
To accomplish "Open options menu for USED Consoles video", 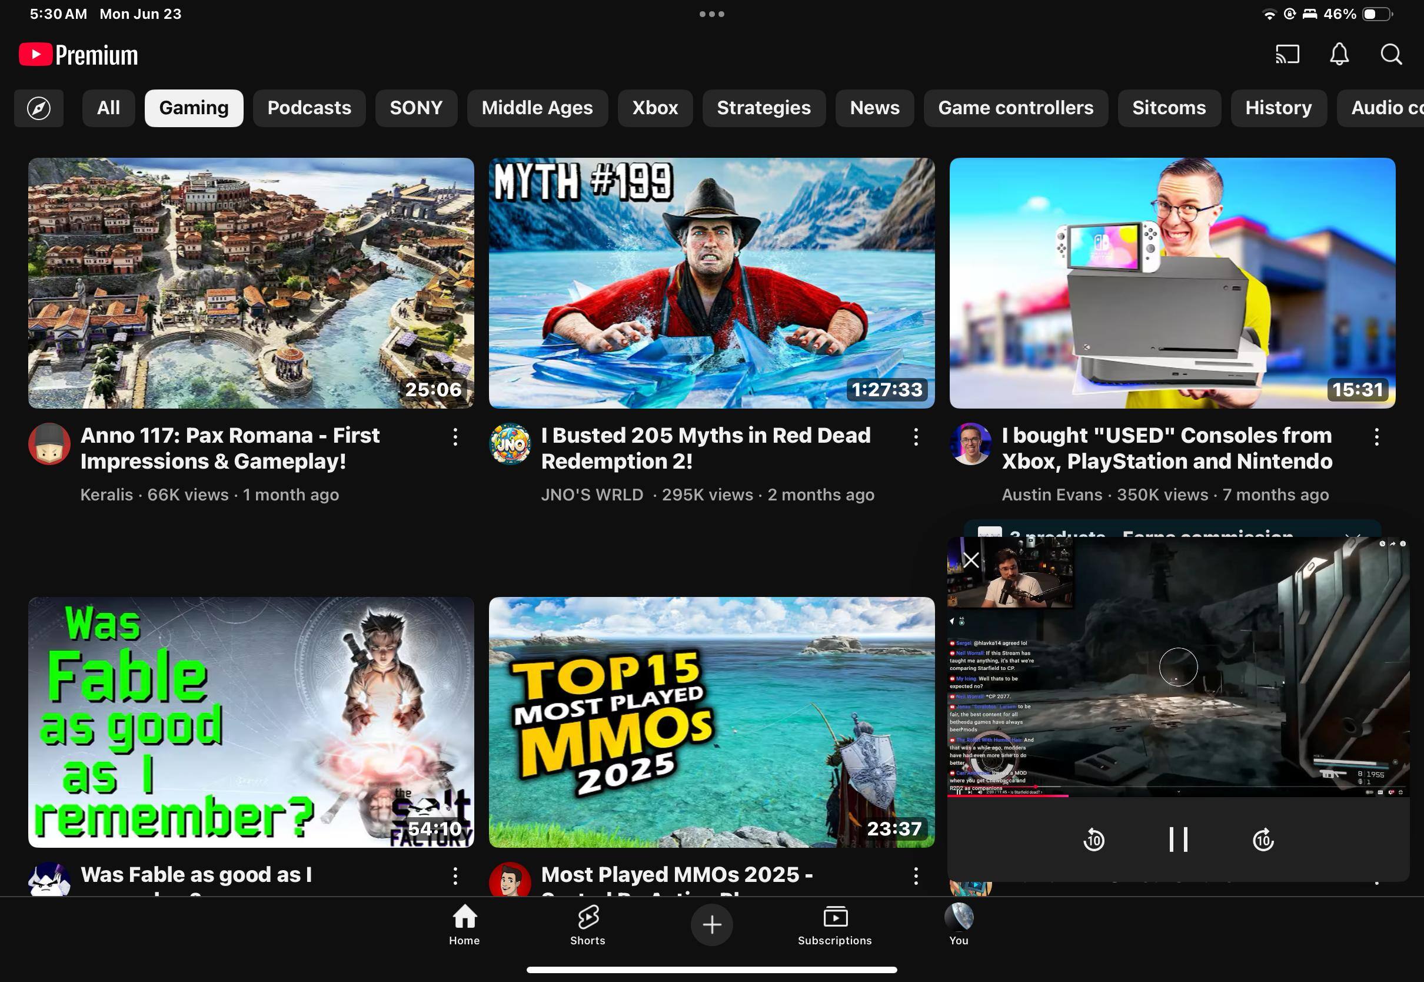I will click(x=1376, y=437).
